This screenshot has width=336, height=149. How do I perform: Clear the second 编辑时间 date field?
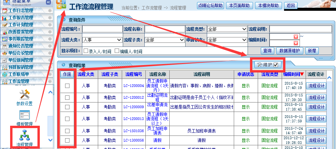[x=296, y=43]
